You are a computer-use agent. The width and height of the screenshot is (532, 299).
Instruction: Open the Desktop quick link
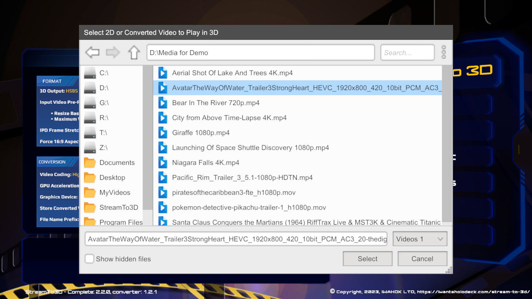tap(112, 177)
